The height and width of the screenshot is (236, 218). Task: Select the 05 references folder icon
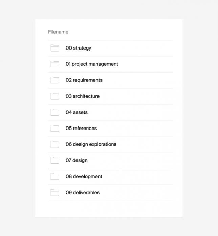click(55, 128)
